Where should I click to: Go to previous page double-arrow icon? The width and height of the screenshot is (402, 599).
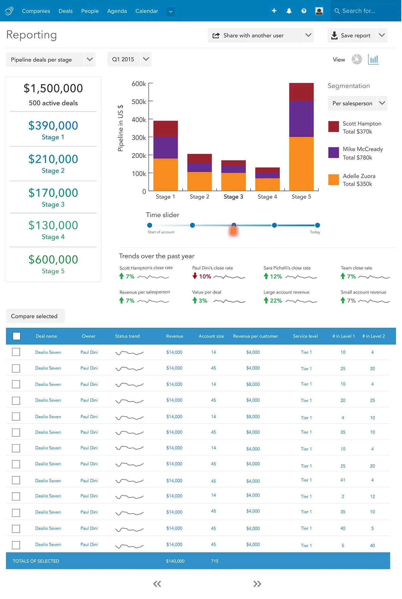[157, 584]
